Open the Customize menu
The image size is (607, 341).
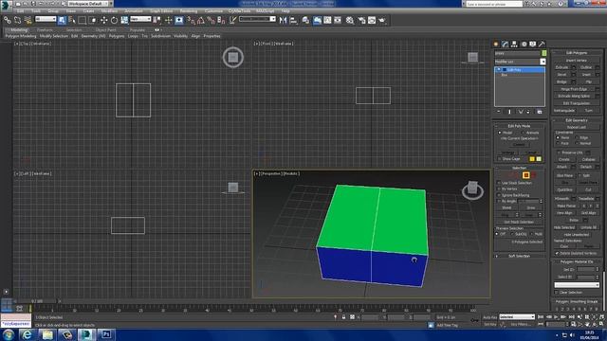[x=213, y=11]
